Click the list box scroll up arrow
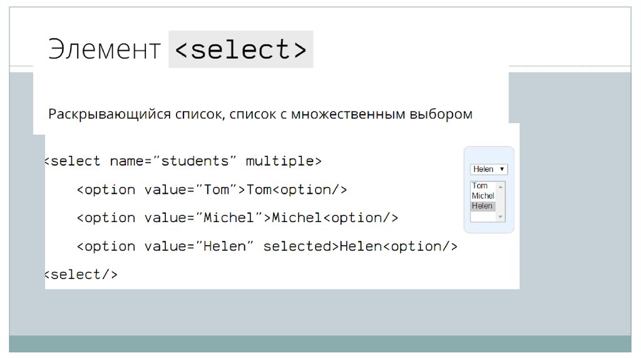Image resolution: width=641 pixels, height=359 pixels. click(500, 186)
